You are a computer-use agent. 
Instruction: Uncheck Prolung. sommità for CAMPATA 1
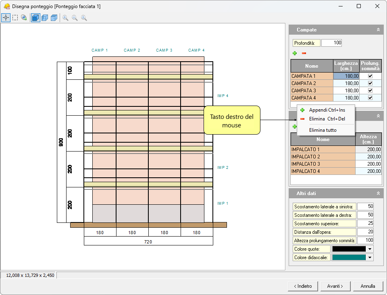click(x=370, y=76)
